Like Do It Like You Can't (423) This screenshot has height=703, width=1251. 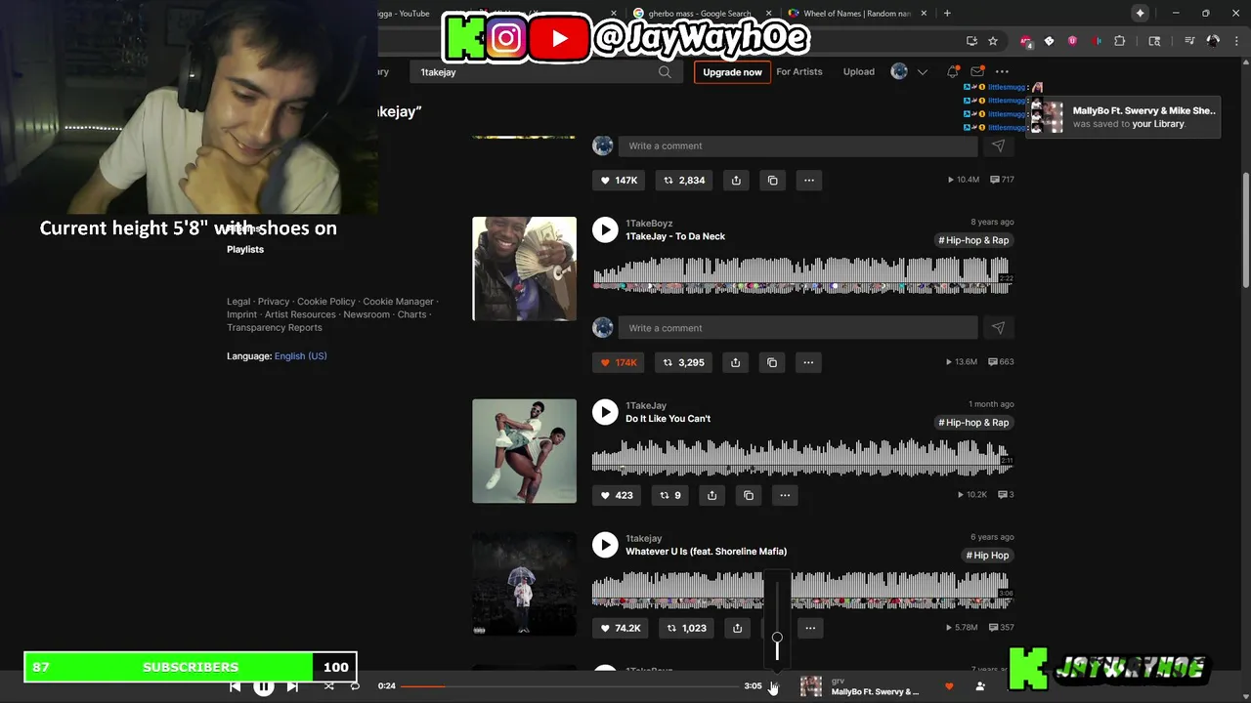coord(616,495)
